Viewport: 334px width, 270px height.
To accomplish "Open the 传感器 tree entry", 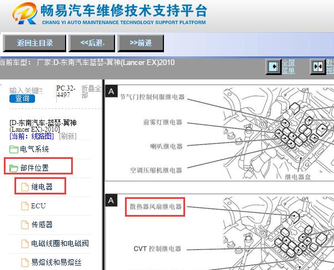I will click(x=42, y=224).
